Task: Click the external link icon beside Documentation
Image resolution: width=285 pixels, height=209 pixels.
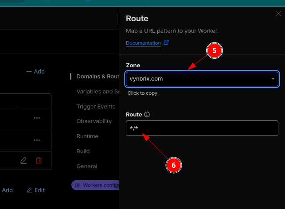Action: (166, 43)
